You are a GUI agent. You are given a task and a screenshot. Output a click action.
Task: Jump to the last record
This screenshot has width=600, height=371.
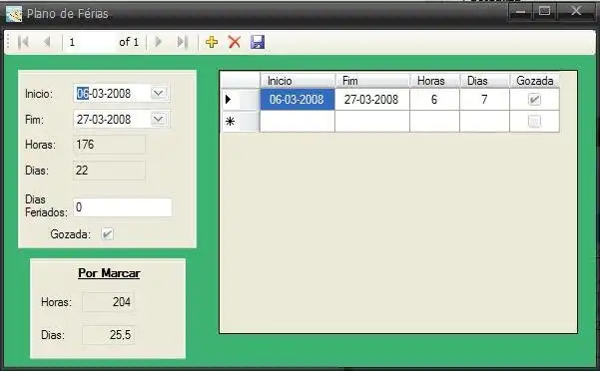coord(182,42)
